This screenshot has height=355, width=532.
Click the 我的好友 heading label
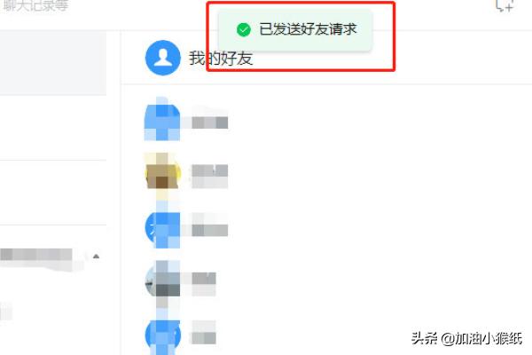[x=221, y=59]
